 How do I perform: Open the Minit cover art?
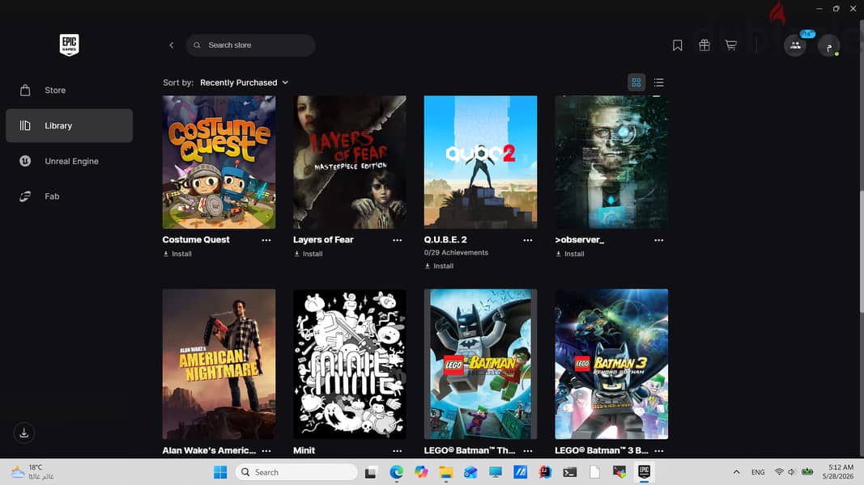[x=350, y=364]
